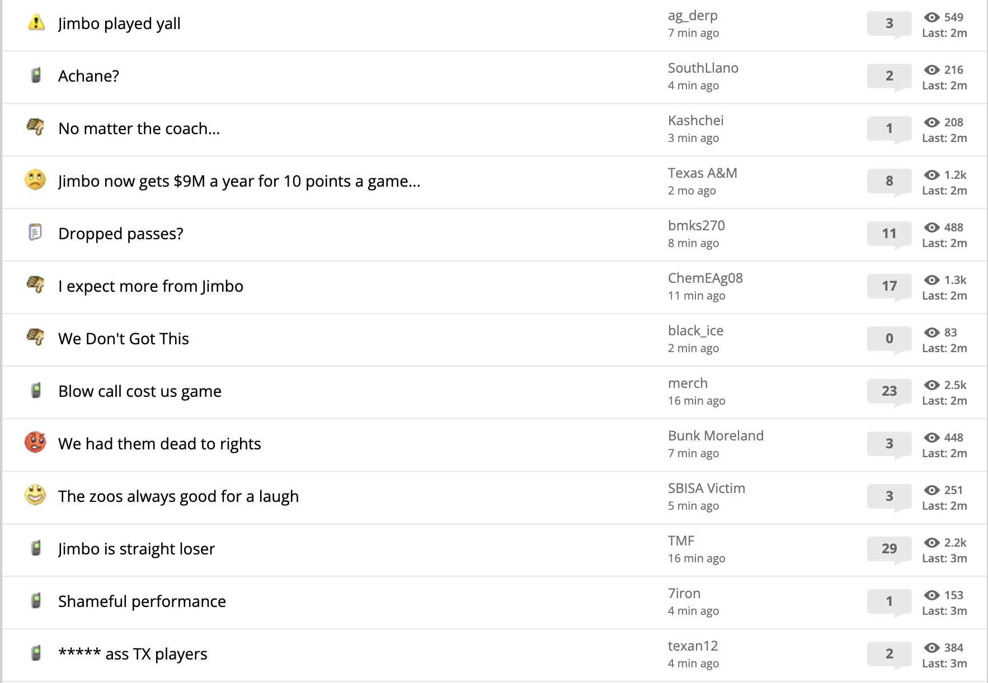Click the phone icon next to Achane?
This screenshot has width=988, height=683.
pos(36,75)
